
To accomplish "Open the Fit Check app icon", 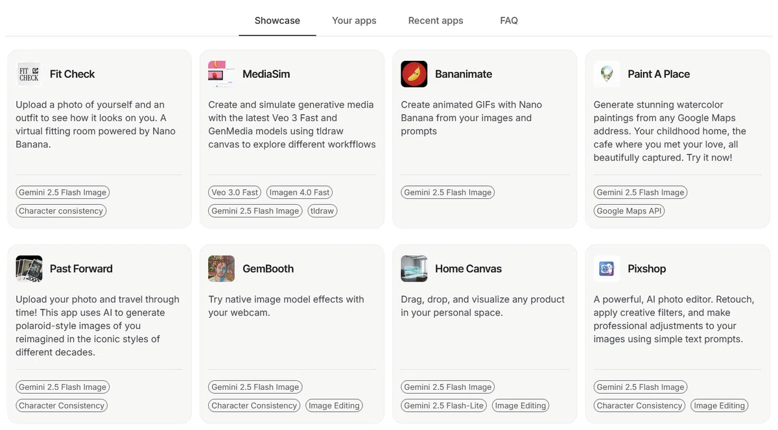I will point(29,74).
